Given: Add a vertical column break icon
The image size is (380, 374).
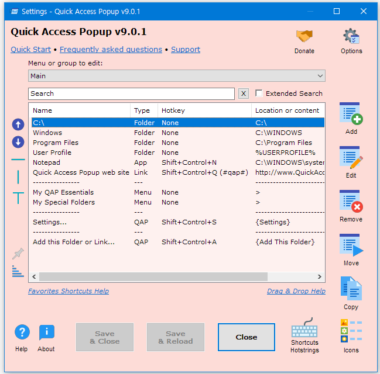Looking at the screenshot, I should coord(18,177).
